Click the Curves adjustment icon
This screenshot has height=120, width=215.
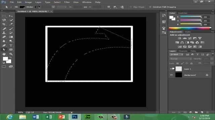(x=189, y=38)
